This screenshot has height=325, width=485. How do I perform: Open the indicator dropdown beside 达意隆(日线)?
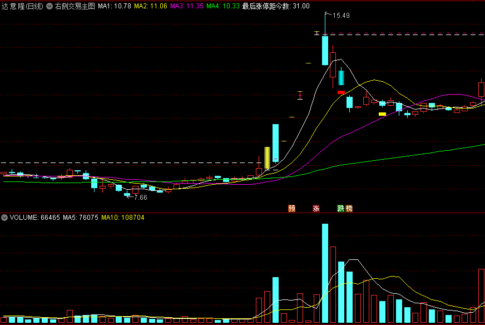click(x=50, y=6)
